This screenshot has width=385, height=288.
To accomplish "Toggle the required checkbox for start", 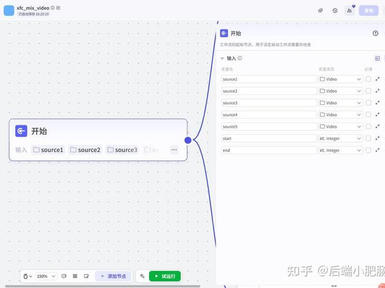I will [x=368, y=138].
